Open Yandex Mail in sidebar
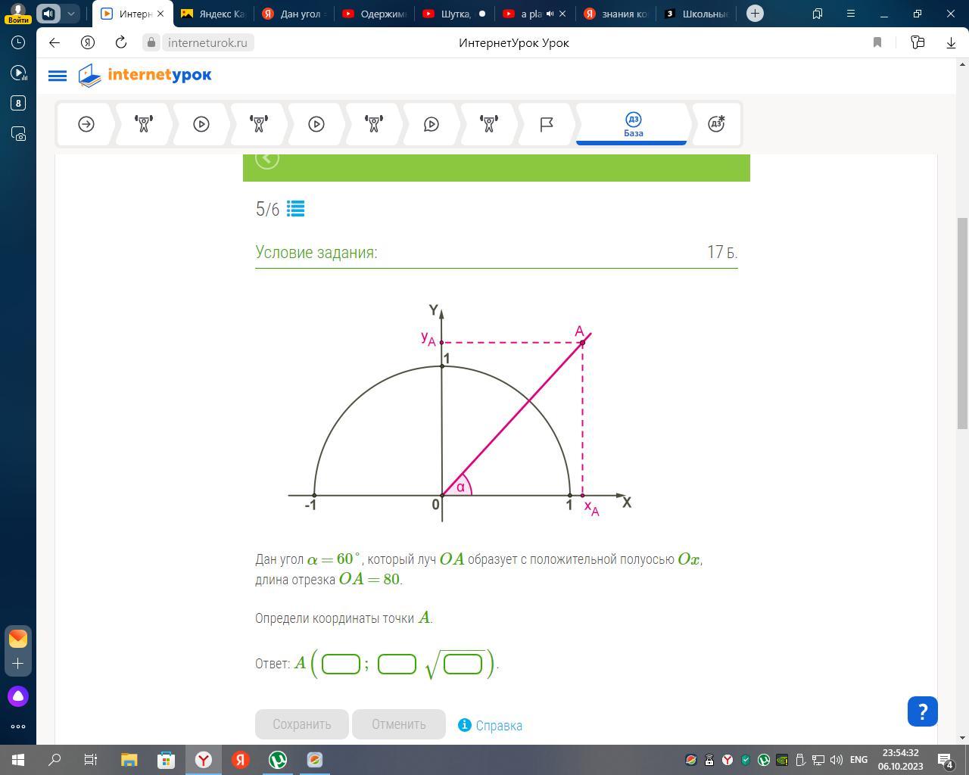This screenshot has height=775, width=969. click(18, 639)
